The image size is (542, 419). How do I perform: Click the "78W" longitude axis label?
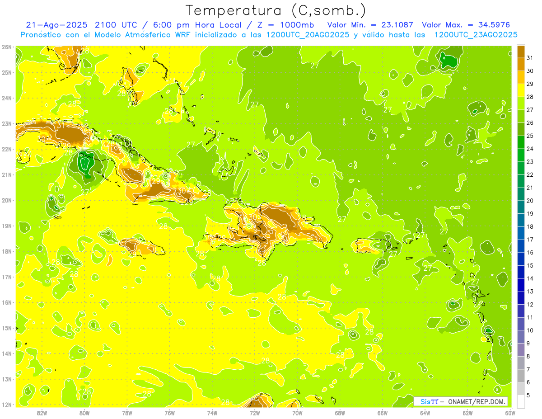point(127,413)
